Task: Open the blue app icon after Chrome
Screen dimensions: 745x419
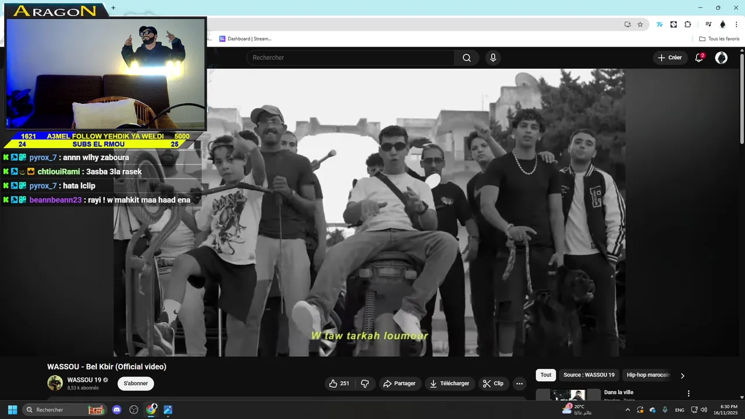Action: tap(168, 410)
